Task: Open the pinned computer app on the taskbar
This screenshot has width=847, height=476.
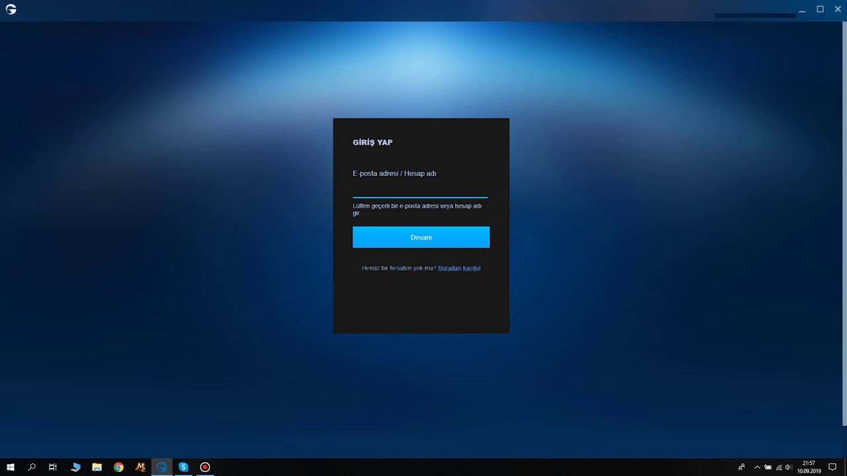Action: click(75, 467)
